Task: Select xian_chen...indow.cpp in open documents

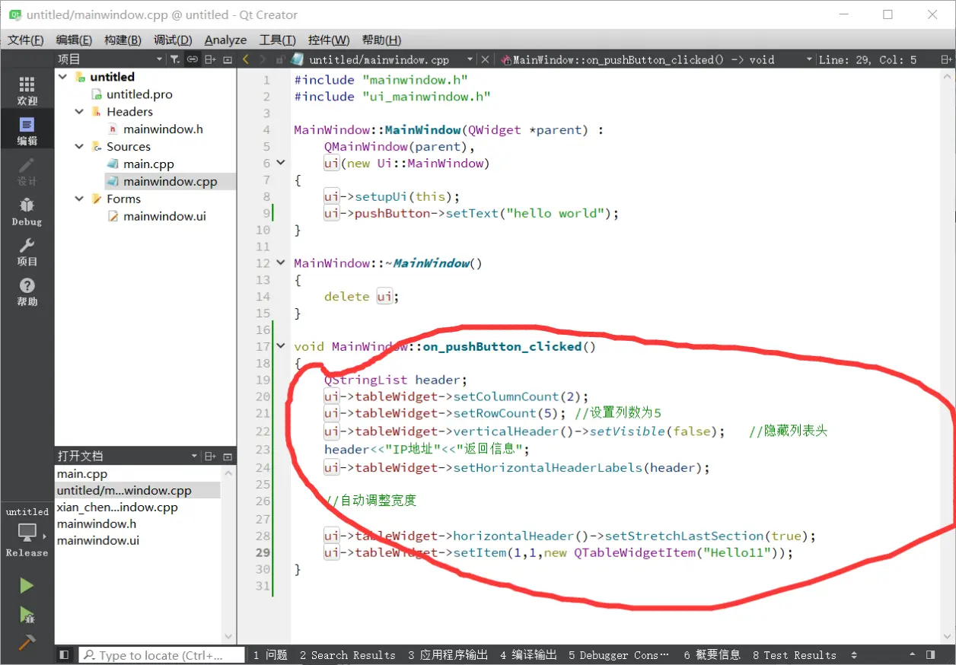Action: pyautogui.click(x=117, y=508)
